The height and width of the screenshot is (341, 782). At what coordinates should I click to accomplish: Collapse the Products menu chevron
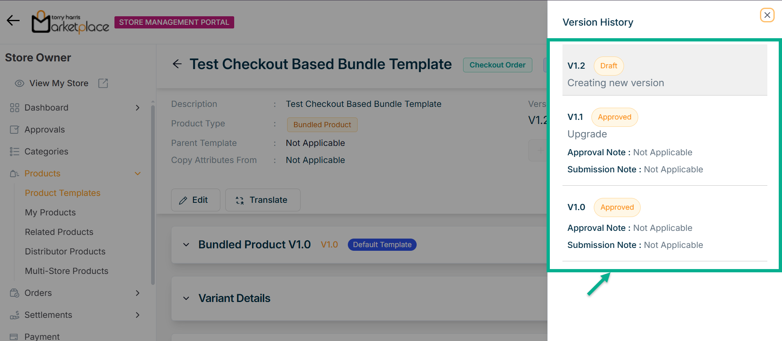click(138, 174)
